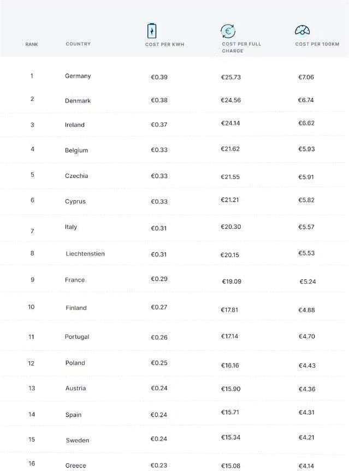Click the COST PER 100KM column header
The height and width of the screenshot is (471, 349).
tap(317, 44)
